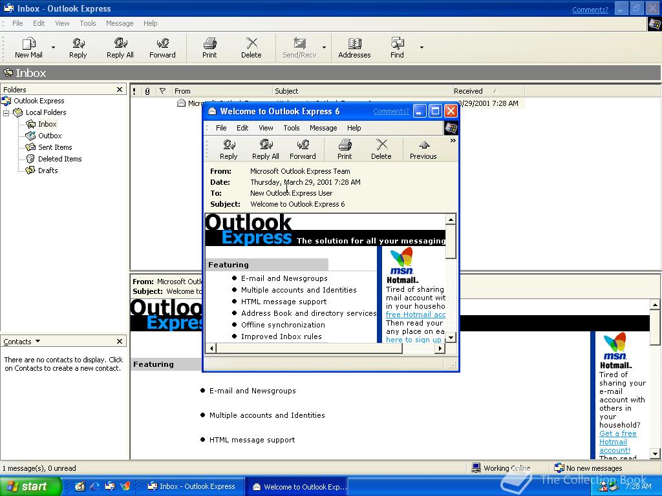Click Previous in Welcome message toolbar

423,149
